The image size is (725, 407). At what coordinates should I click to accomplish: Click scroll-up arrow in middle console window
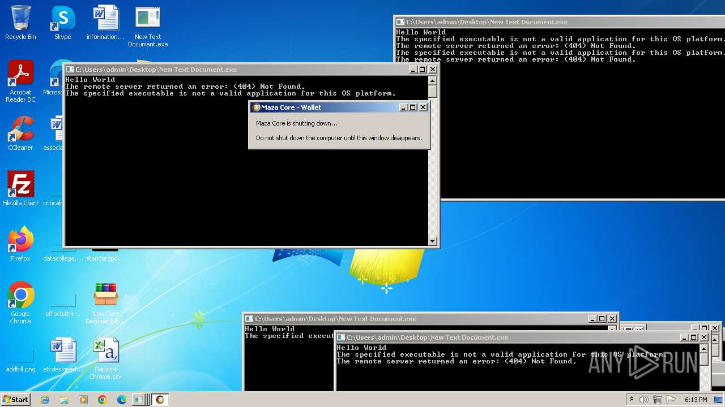pyautogui.click(x=433, y=80)
